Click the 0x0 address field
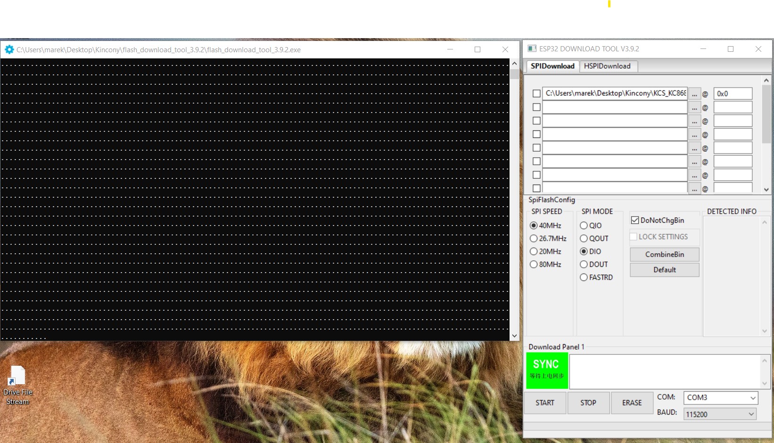This screenshot has width=774, height=443. point(733,94)
